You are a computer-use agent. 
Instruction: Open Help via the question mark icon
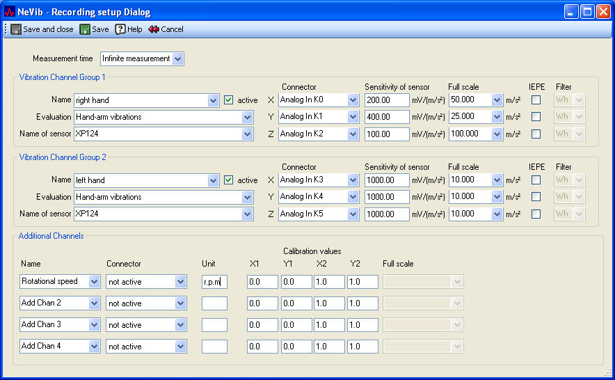pyautogui.click(x=120, y=29)
